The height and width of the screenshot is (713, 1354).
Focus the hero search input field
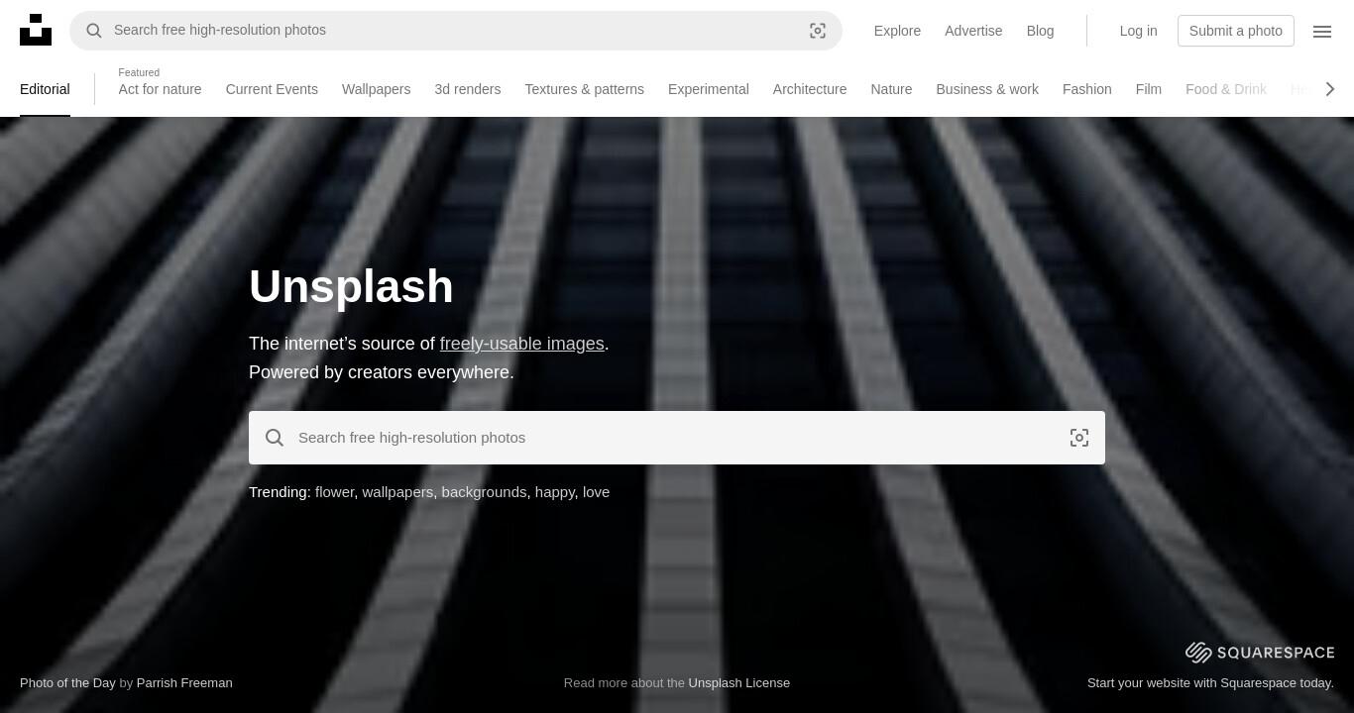pos(677,438)
